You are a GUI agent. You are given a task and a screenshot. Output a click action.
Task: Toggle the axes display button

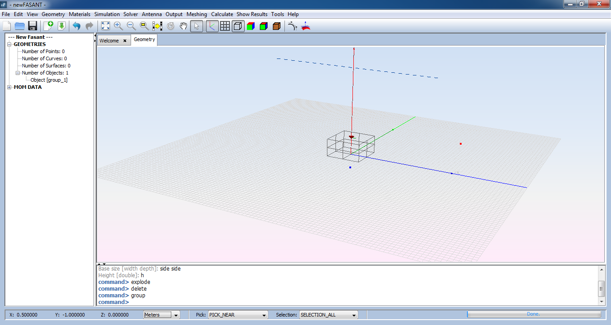point(212,26)
